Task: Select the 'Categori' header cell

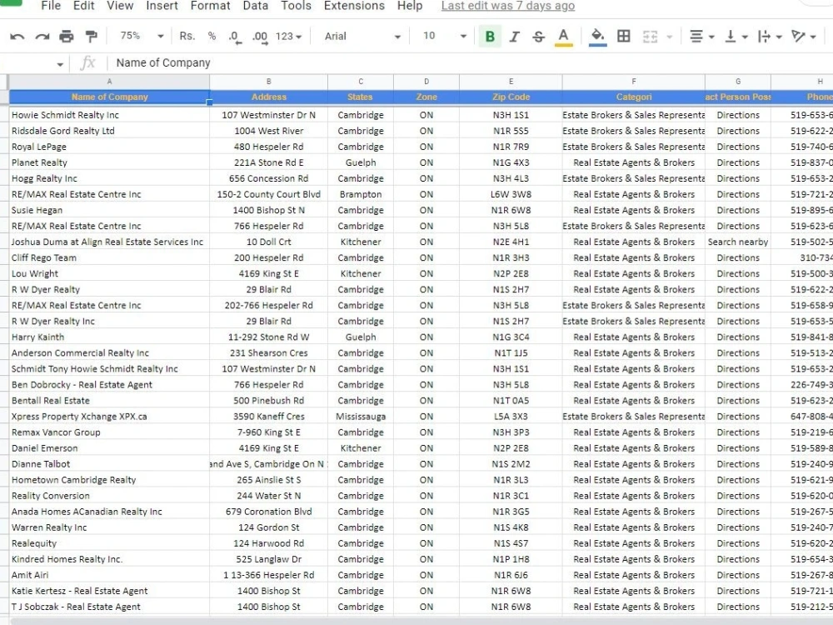Action: [x=633, y=97]
